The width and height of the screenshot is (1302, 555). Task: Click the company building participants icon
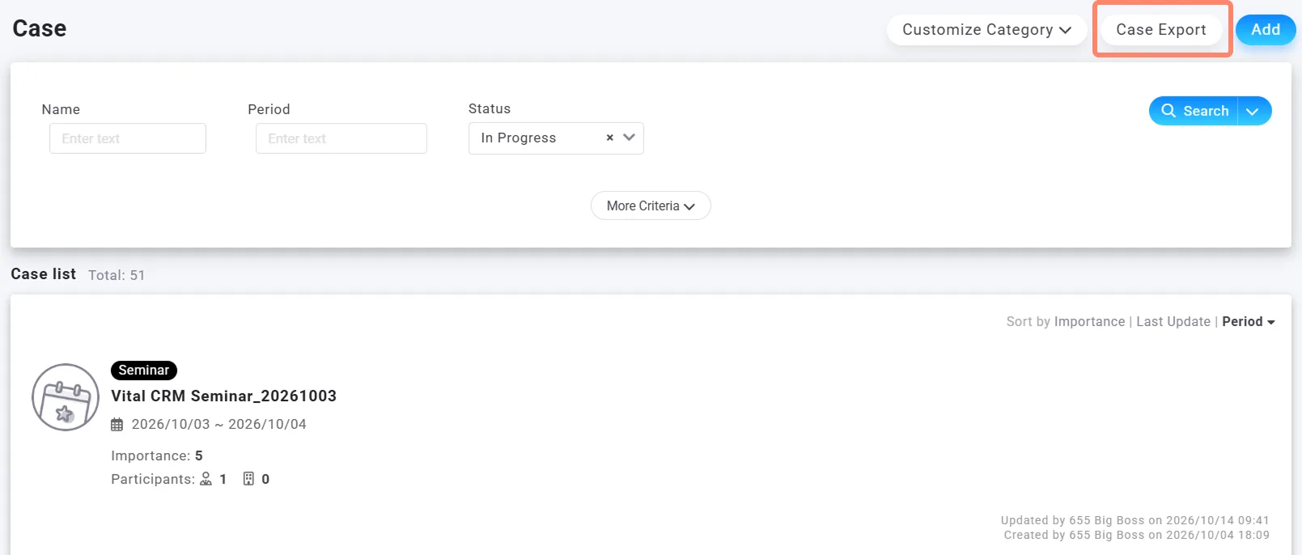coord(249,479)
